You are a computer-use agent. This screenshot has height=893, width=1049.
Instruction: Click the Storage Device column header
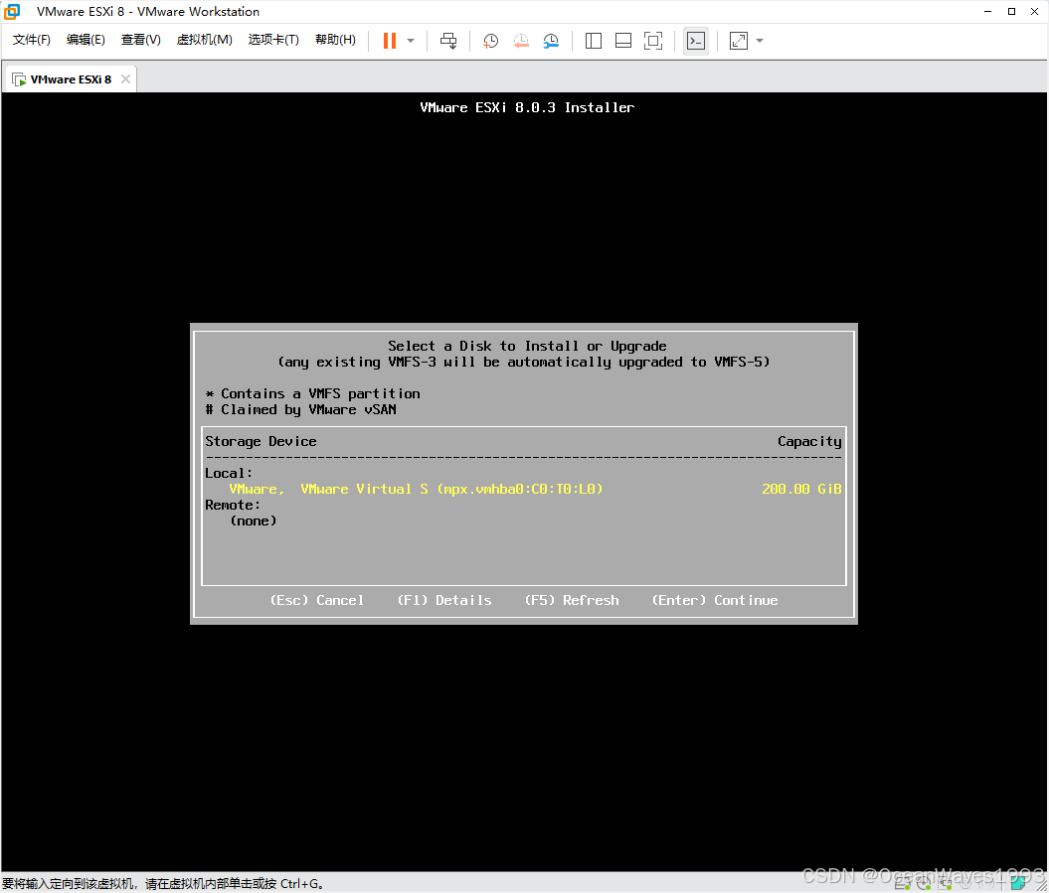pyautogui.click(x=261, y=441)
